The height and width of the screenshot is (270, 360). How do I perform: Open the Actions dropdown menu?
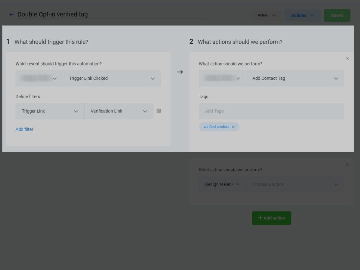(x=303, y=15)
